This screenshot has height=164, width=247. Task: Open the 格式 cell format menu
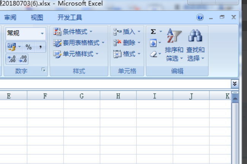coord(127,54)
